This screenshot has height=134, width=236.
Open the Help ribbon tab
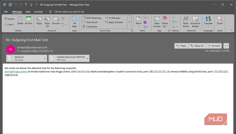click(28, 12)
